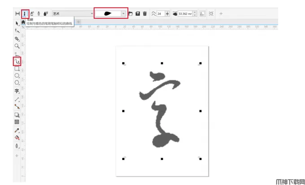This screenshot has width=305, height=185.
Task: Click the brushstroke shape preview
Action: (108, 13)
